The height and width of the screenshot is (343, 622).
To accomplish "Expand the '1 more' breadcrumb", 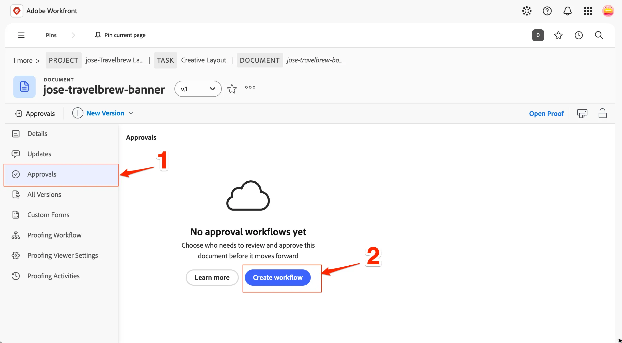I will (26, 61).
